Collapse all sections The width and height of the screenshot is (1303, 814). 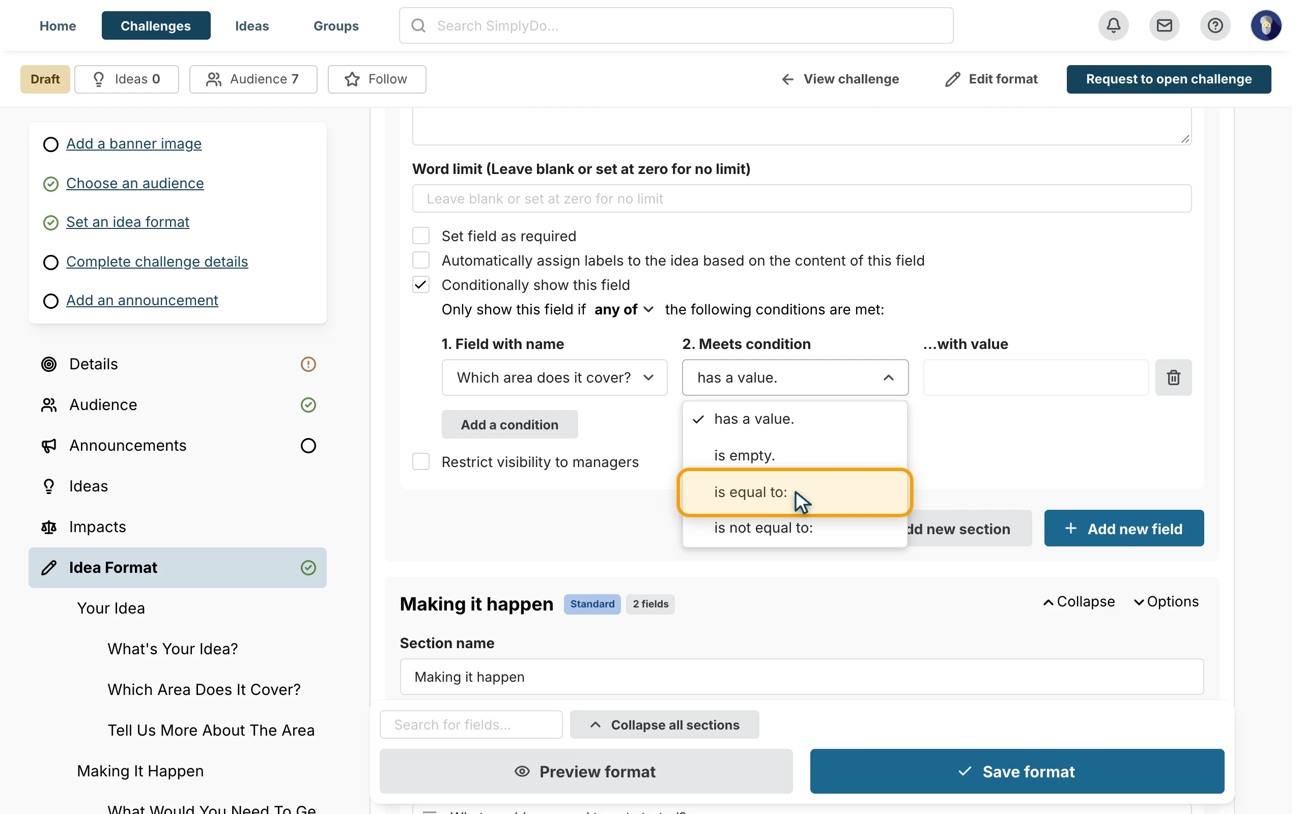point(664,724)
